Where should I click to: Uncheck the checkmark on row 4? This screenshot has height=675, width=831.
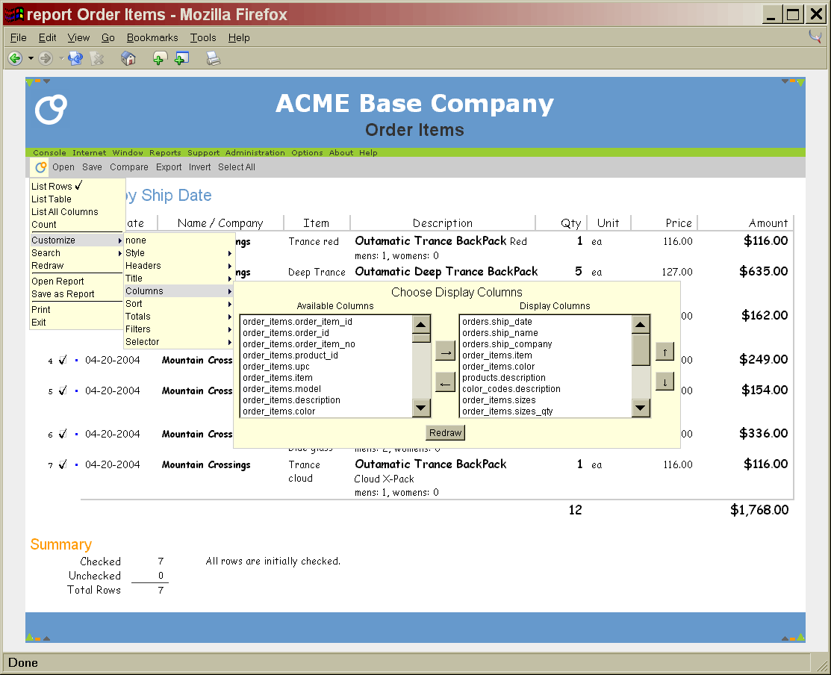point(63,360)
